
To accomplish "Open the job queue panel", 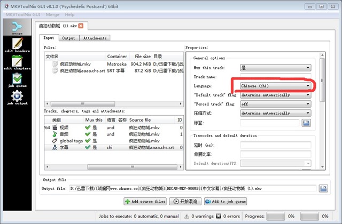I will coord(17,79).
